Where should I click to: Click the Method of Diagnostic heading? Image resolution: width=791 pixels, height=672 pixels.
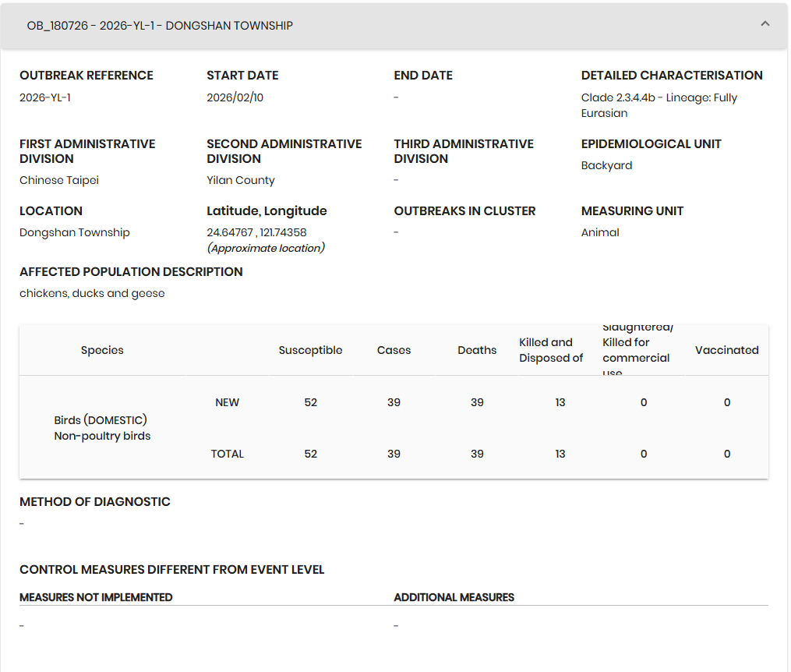click(94, 501)
